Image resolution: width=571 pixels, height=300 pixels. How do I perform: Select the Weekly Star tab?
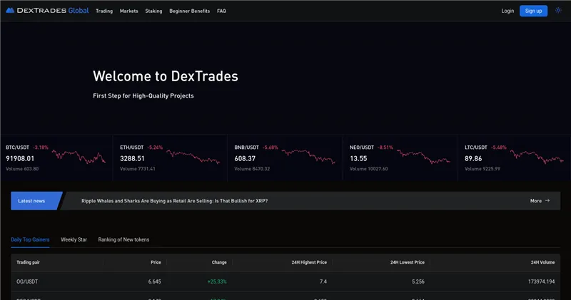pyautogui.click(x=74, y=239)
